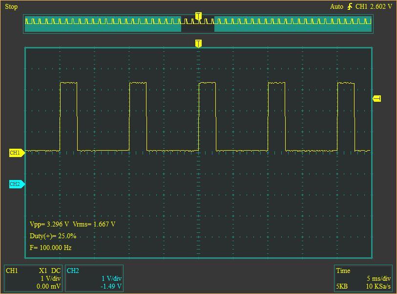Screen dimensions: 397x294
Task: Click the highlighted window in the waveform overview
Action: [x=198, y=24]
